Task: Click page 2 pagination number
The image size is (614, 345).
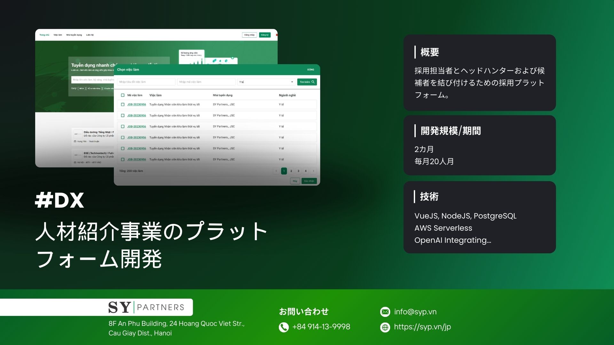Action: (x=291, y=171)
